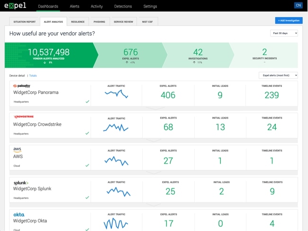Expand the WidgetCorp Panorama details chevron
The image size is (308, 231).
[x=155, y=108]
